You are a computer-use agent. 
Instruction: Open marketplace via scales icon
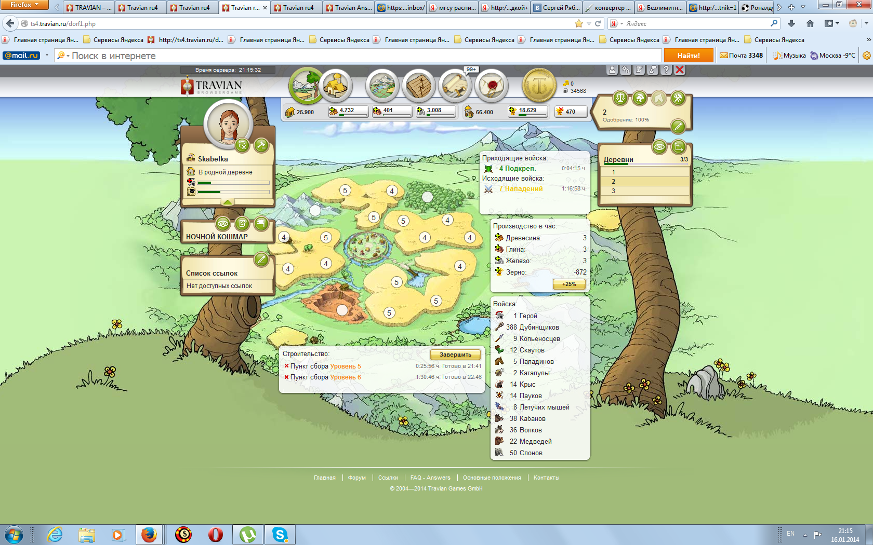pos(620,98)
